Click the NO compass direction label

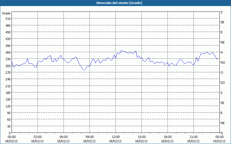(223, 62)
